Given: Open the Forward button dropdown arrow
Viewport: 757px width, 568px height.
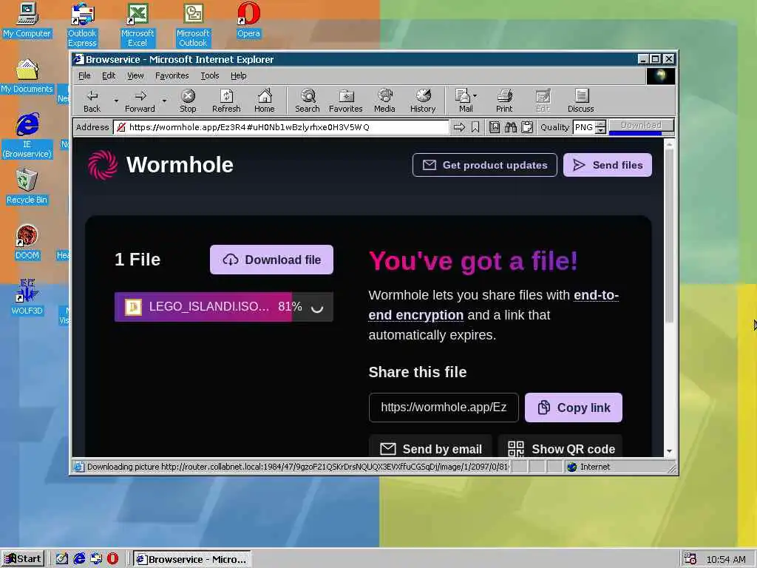Looking at the screenshot, I should (164, 101).
